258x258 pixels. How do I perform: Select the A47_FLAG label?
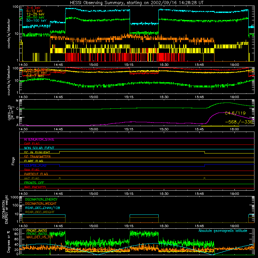click(32, 178)
